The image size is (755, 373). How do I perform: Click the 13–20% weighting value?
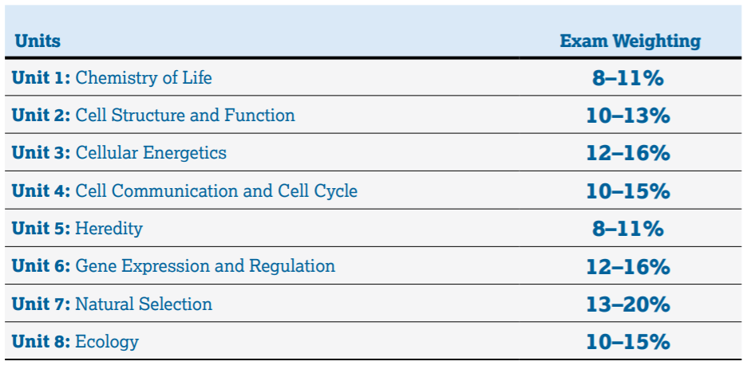[628, 304]
